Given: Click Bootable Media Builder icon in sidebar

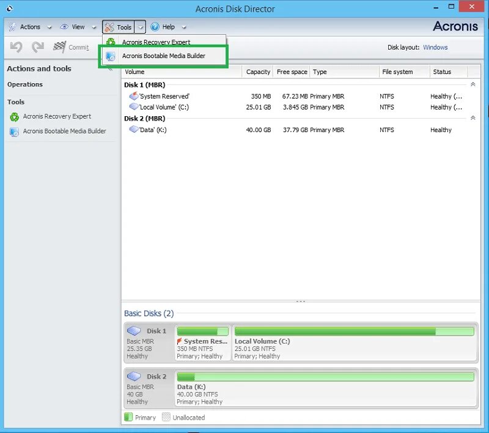Looking at the screenshot, I should [x=14, y=132].
